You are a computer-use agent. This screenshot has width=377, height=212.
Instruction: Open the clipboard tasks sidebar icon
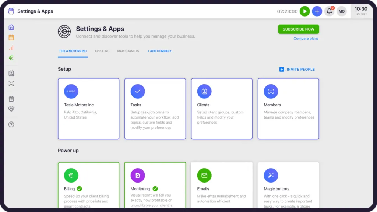click(x=11, y=99)
